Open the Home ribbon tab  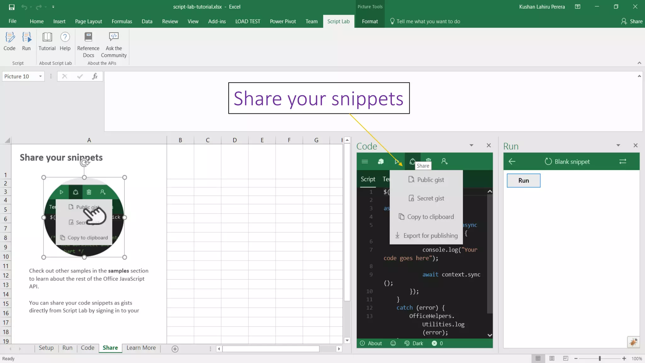click(37, 21)
